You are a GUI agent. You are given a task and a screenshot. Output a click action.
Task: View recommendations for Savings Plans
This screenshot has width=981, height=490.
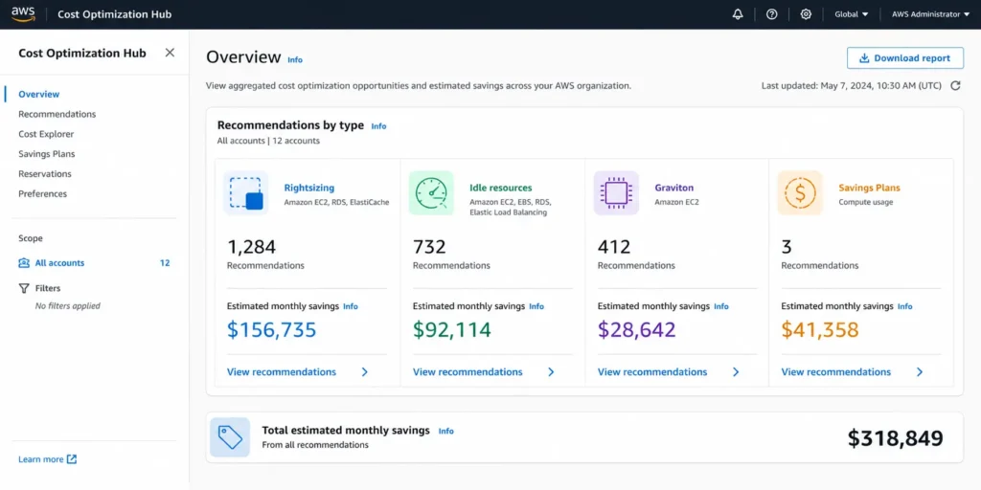pos(835,372)
